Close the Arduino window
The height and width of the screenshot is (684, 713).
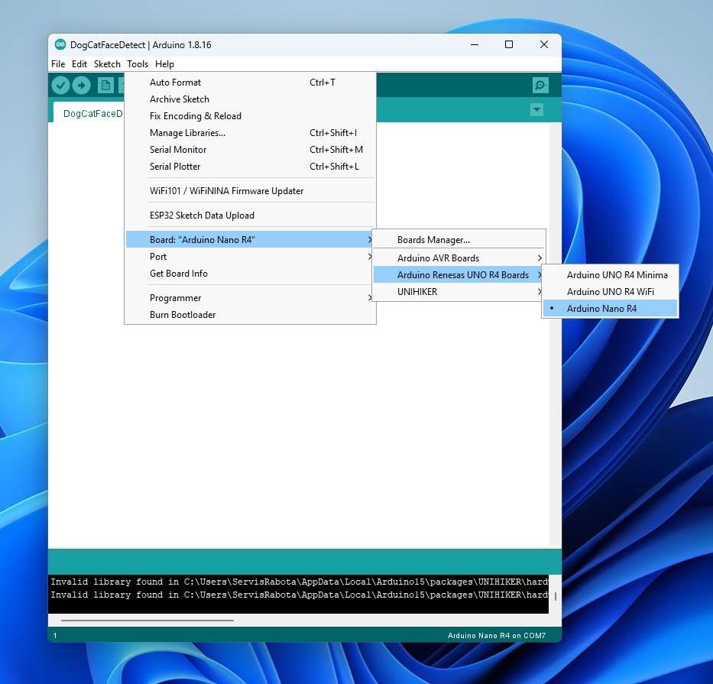[x=544, y=44]
